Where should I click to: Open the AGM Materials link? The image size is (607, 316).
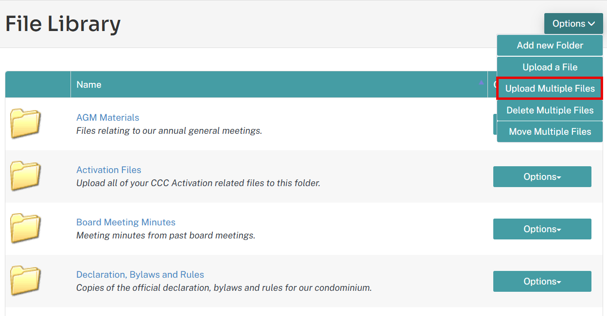[x=108, y=118]
